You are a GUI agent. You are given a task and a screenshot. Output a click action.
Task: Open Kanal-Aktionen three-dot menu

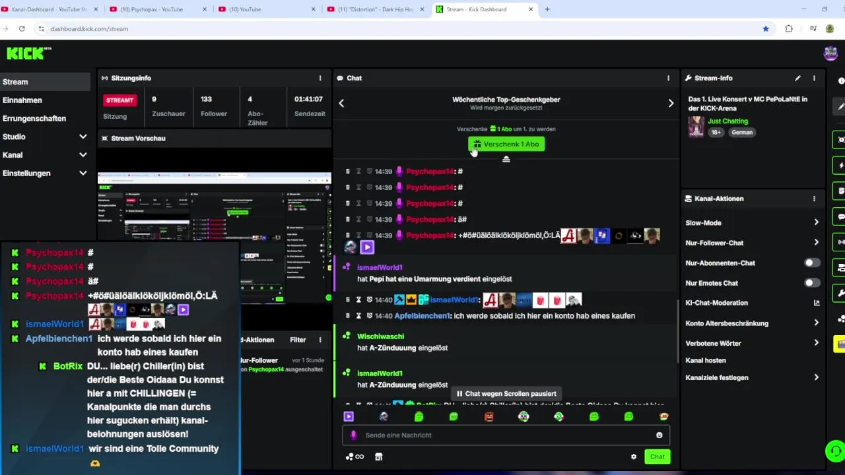(814, 199)
